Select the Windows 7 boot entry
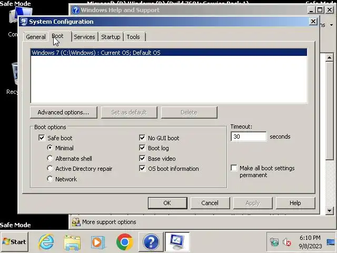Image resolution: width=337 pixels, height=253 pixels. coord(169,53)
